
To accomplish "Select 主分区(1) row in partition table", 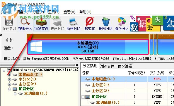I will click(127, 85).
